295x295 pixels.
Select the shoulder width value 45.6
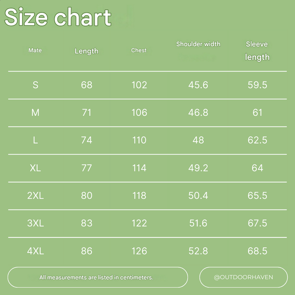point(198,85)
